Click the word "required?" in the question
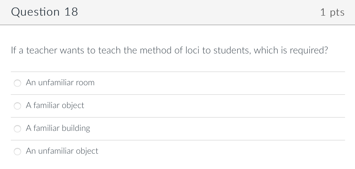Image resolution: width=355 pixels, height=169 pixels. (x=309, y=50)
